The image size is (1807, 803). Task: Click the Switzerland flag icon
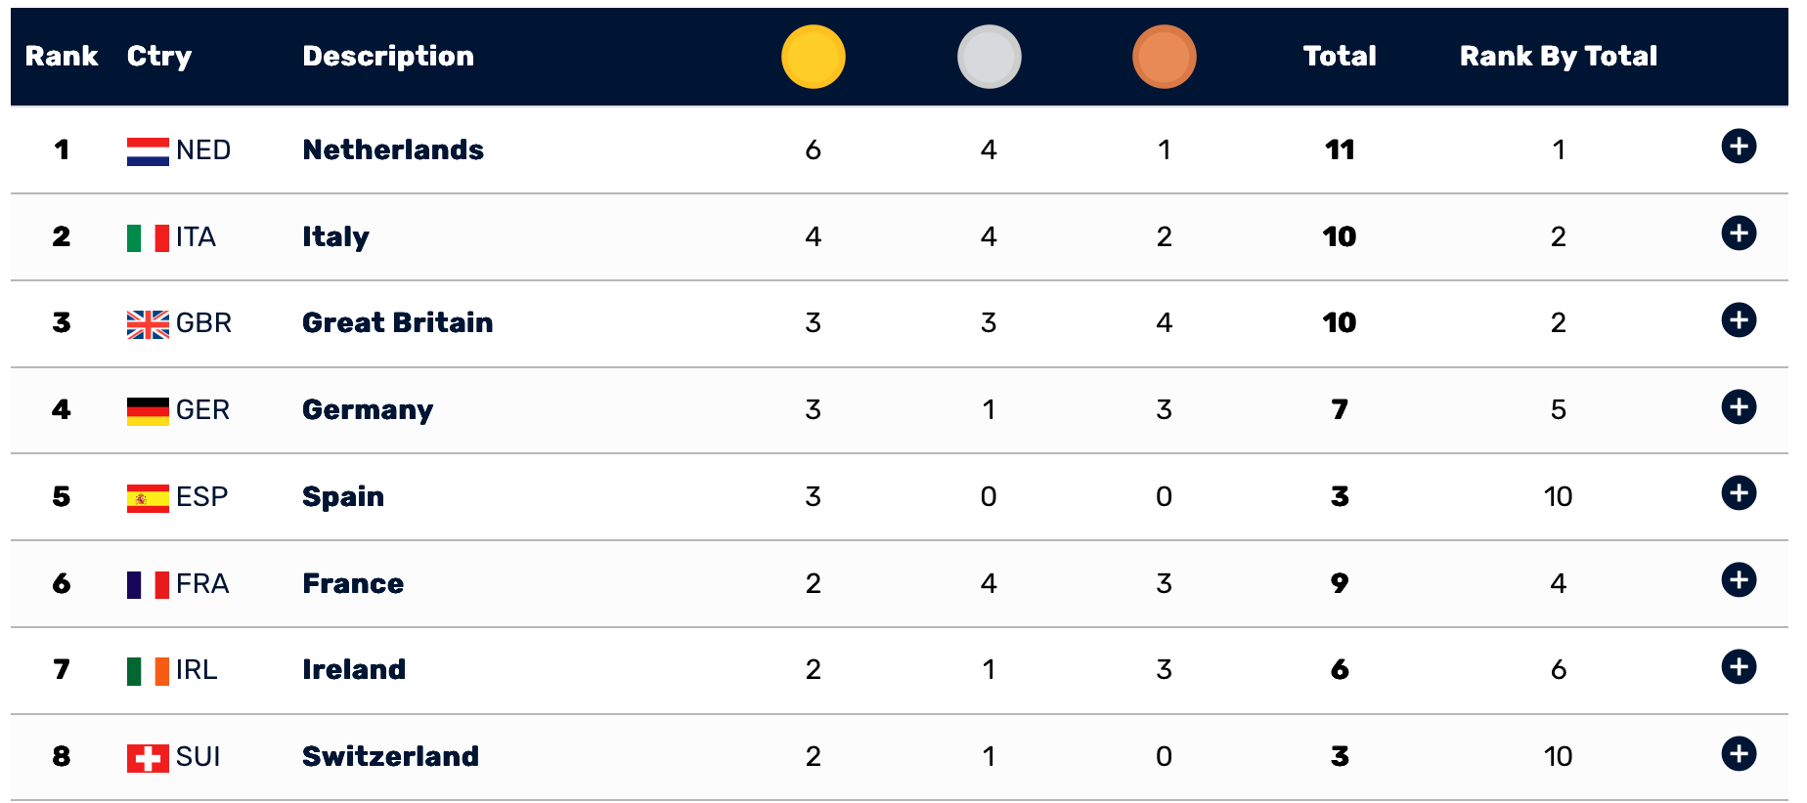[148, 758]
